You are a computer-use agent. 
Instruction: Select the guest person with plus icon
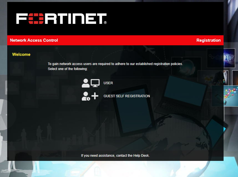coord(90,96)
